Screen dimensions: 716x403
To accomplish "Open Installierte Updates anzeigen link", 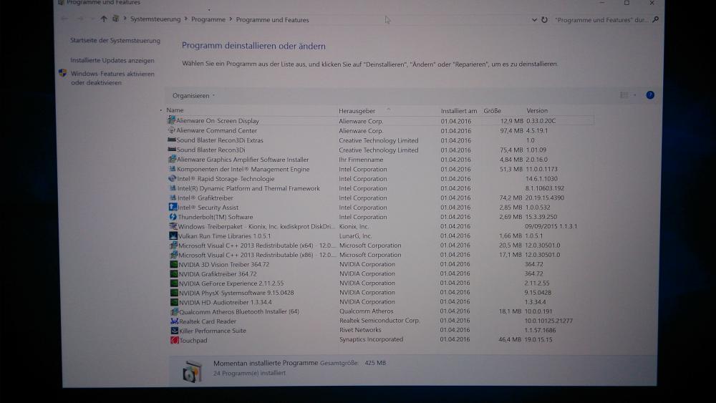I will 112,61.
